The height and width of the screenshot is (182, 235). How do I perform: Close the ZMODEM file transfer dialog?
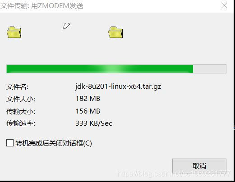224,6
